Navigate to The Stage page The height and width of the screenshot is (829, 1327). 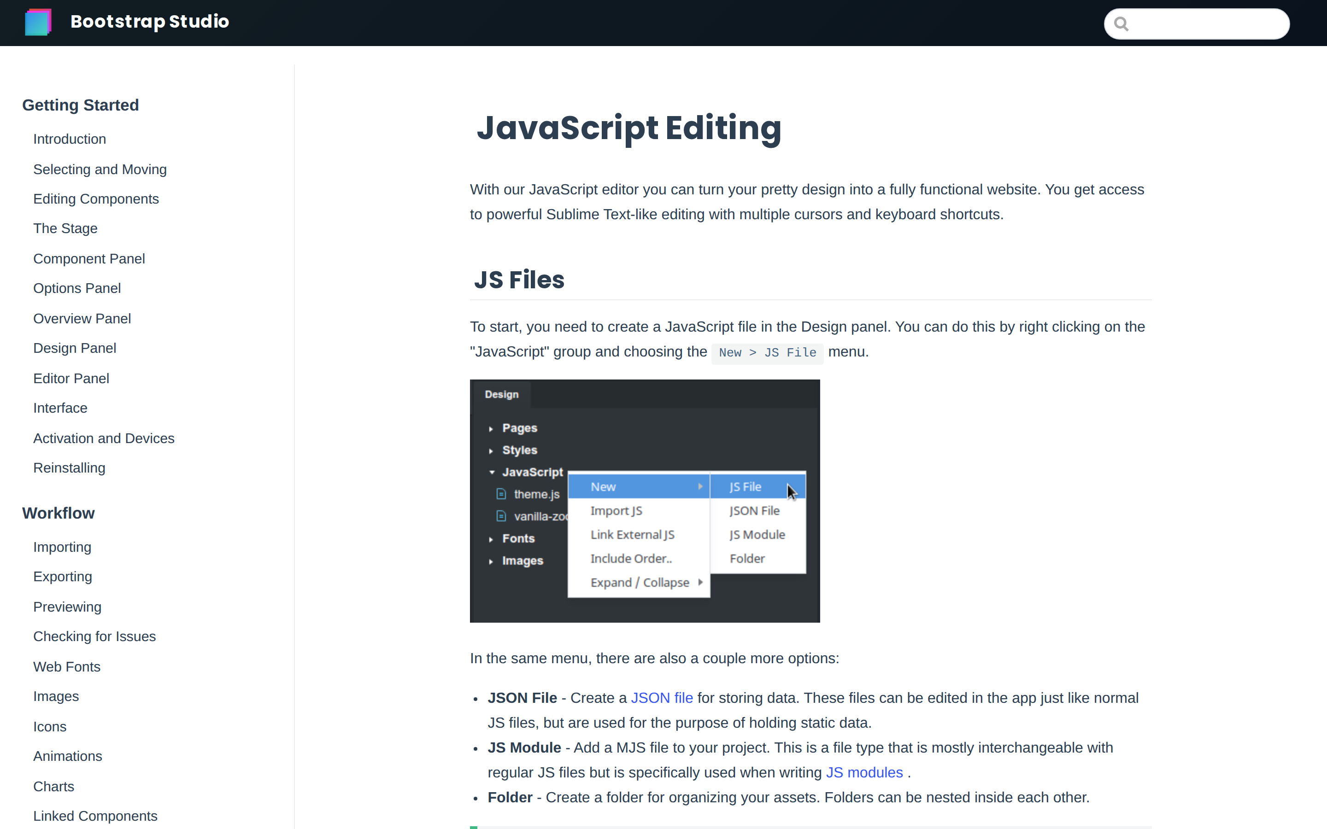[x=65, y=228]
